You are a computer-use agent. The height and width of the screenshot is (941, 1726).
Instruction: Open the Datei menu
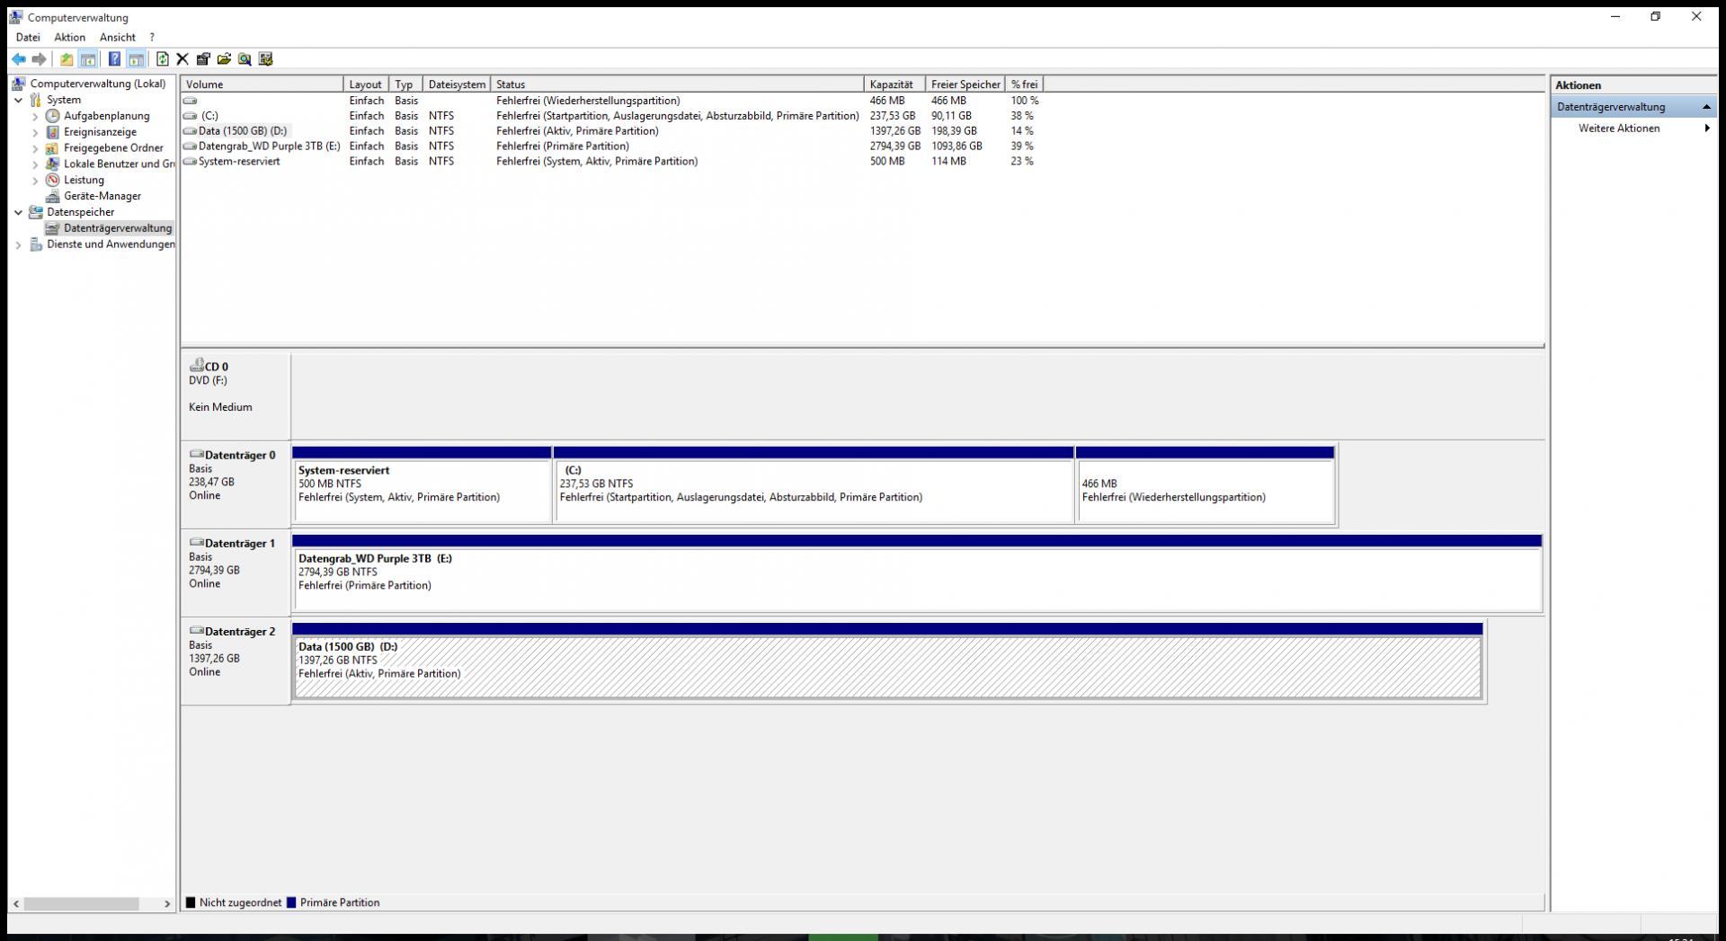[28, 38]
